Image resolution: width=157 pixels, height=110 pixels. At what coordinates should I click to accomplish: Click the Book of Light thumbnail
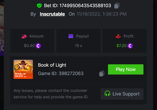(x=23, y=69)
